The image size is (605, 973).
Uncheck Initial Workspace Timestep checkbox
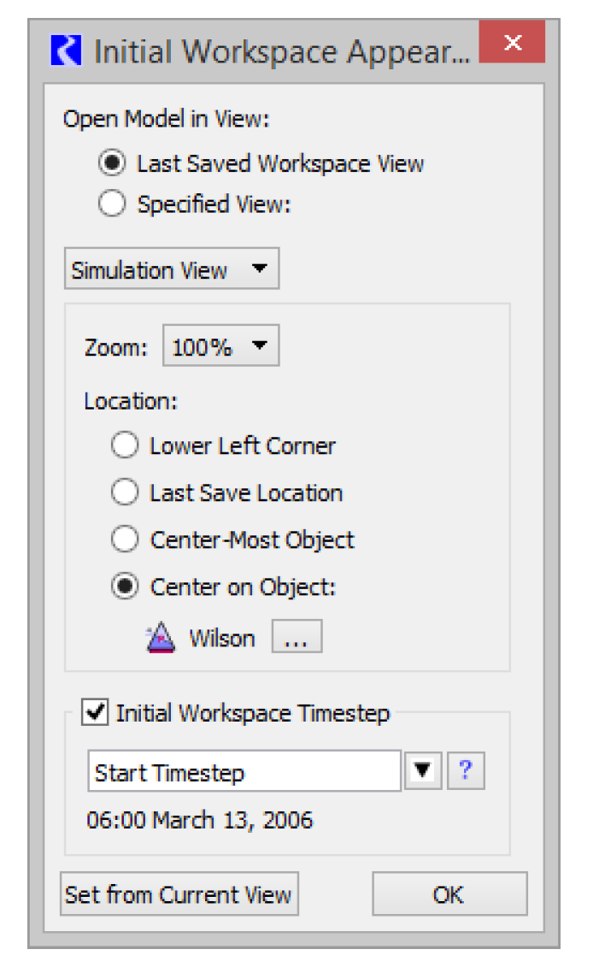tap(95, 712)
